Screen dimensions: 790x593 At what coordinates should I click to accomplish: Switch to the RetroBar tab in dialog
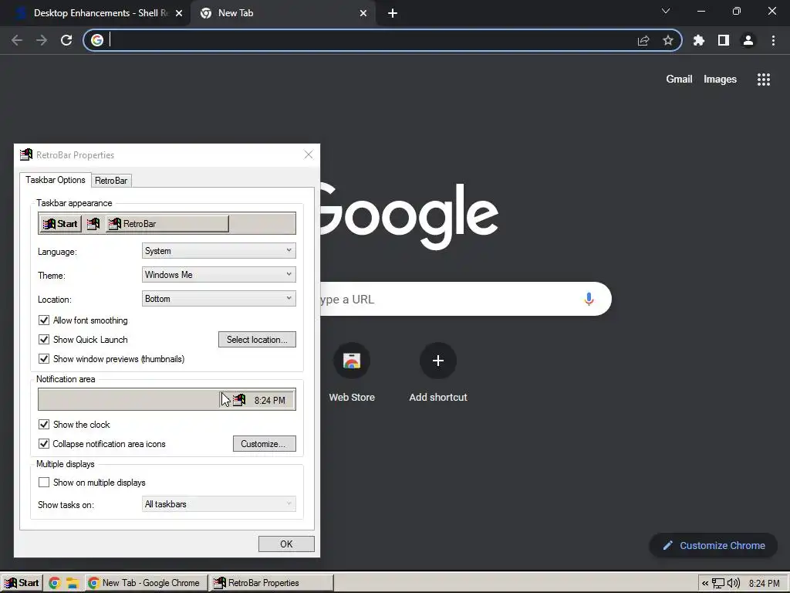111,181
